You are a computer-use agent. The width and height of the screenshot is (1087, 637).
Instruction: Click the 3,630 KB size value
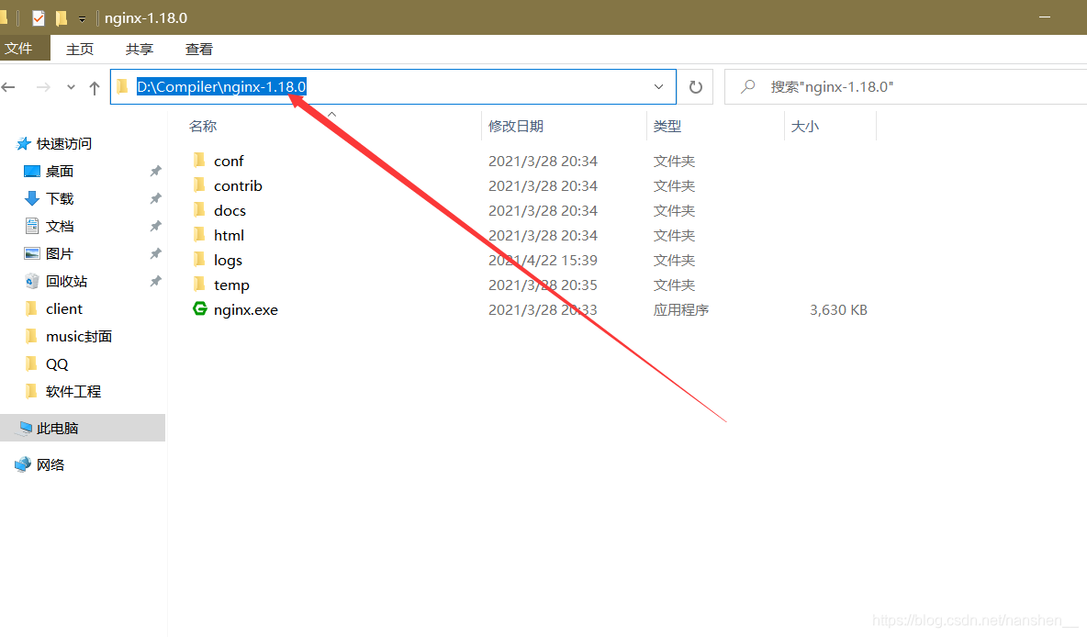[x=838, y=310]
